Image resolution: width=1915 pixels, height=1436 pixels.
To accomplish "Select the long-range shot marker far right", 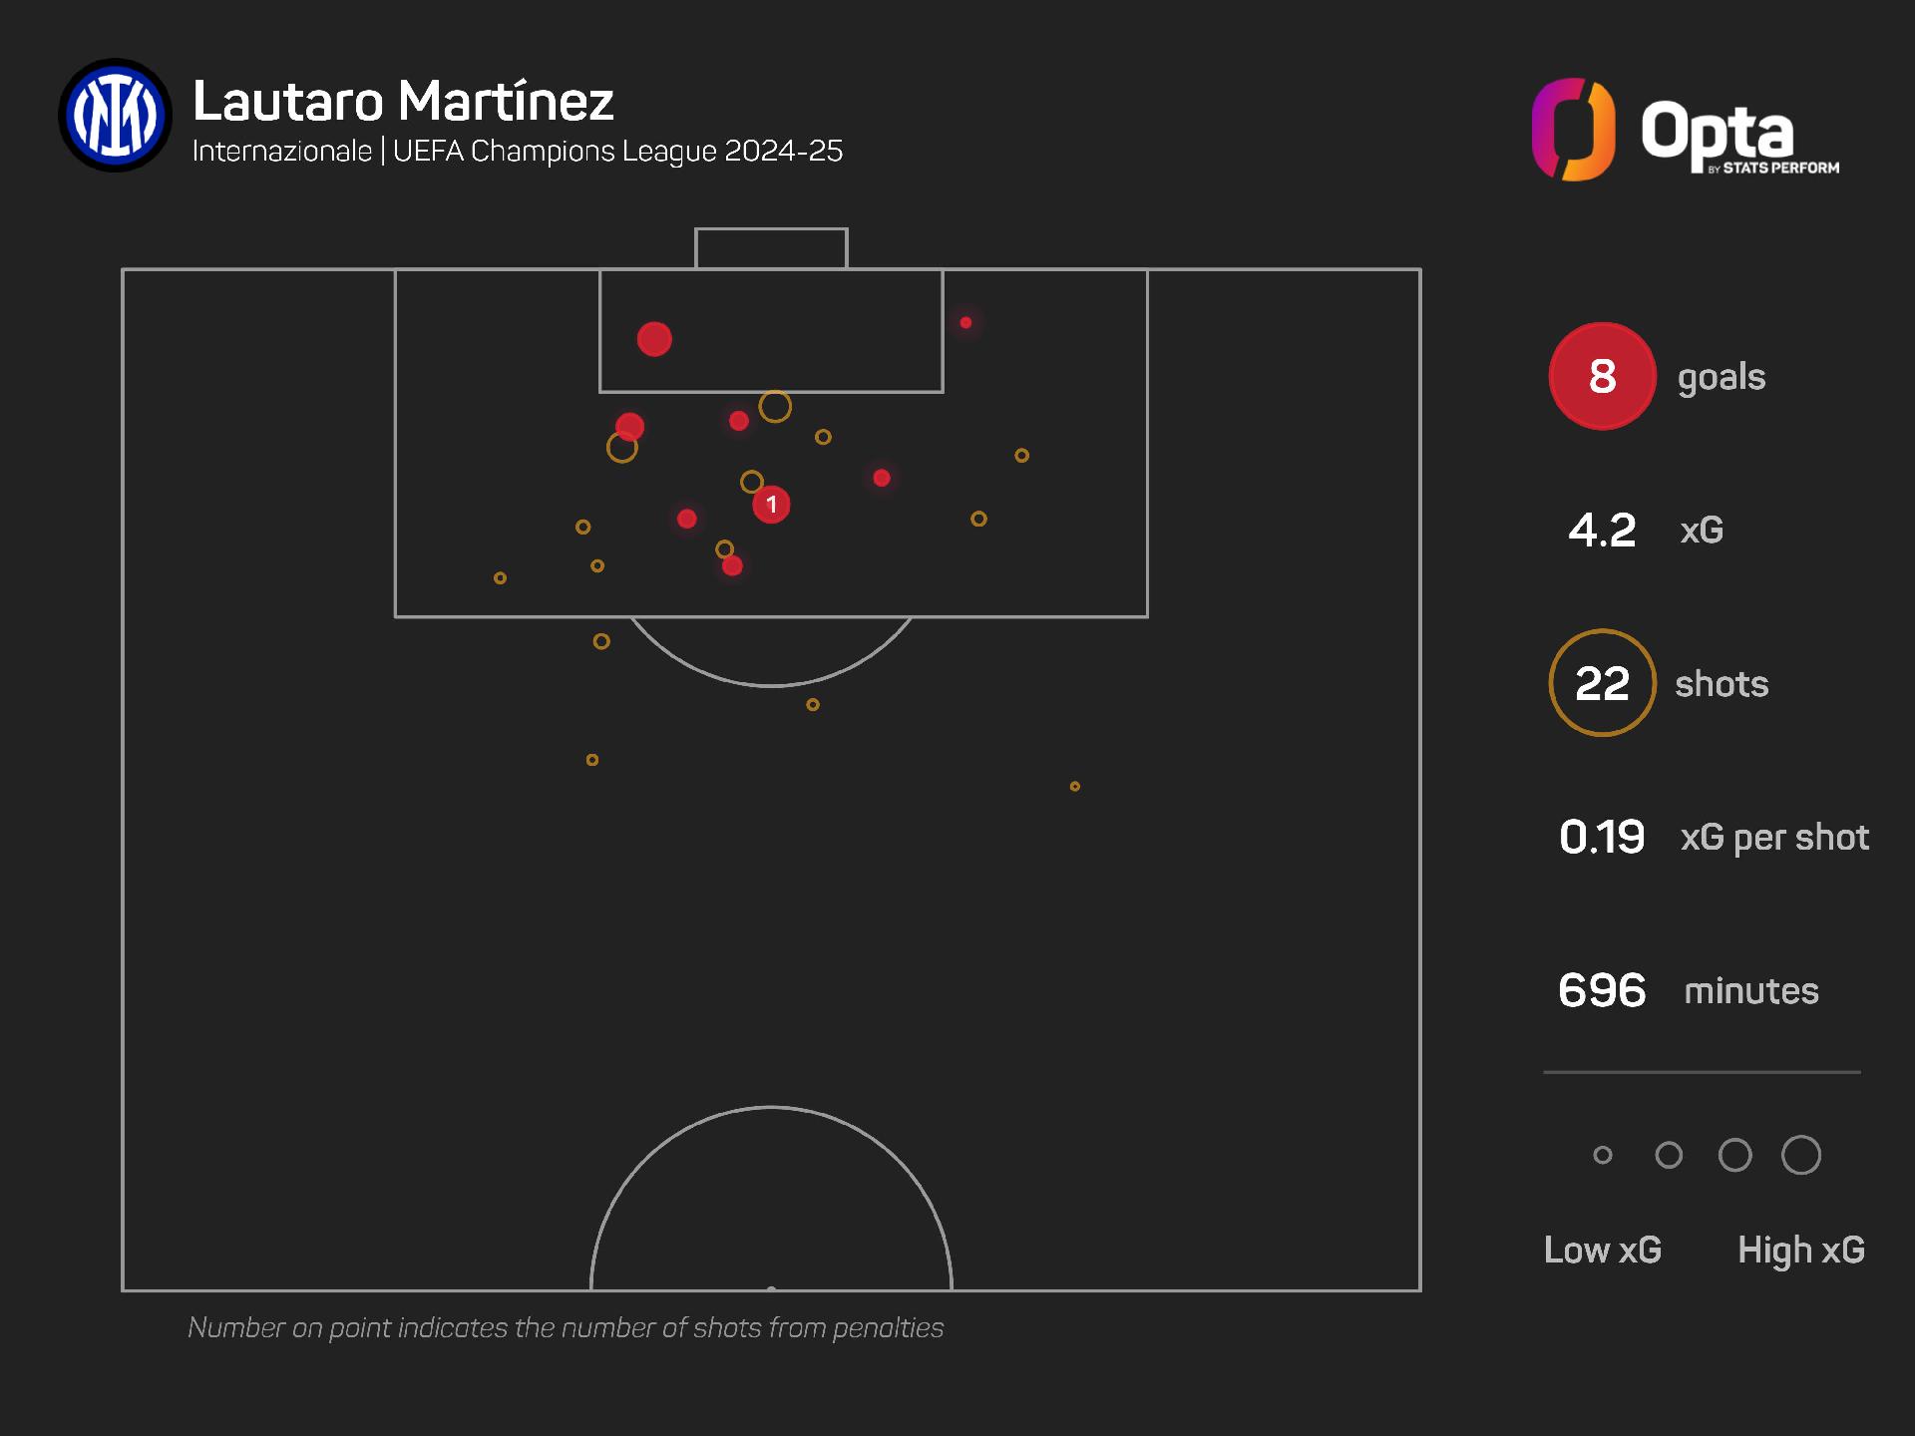I will pos(1074,786).
